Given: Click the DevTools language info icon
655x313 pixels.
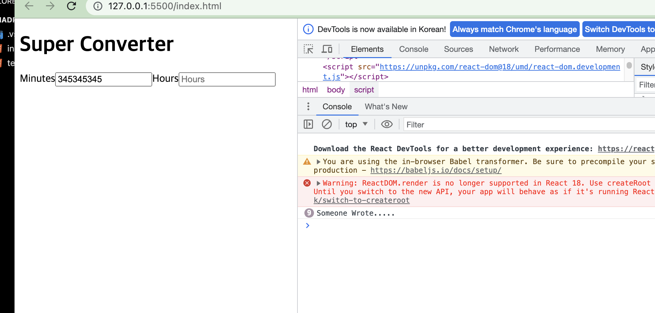Looking at the screenshot, I should click(308, 29).
